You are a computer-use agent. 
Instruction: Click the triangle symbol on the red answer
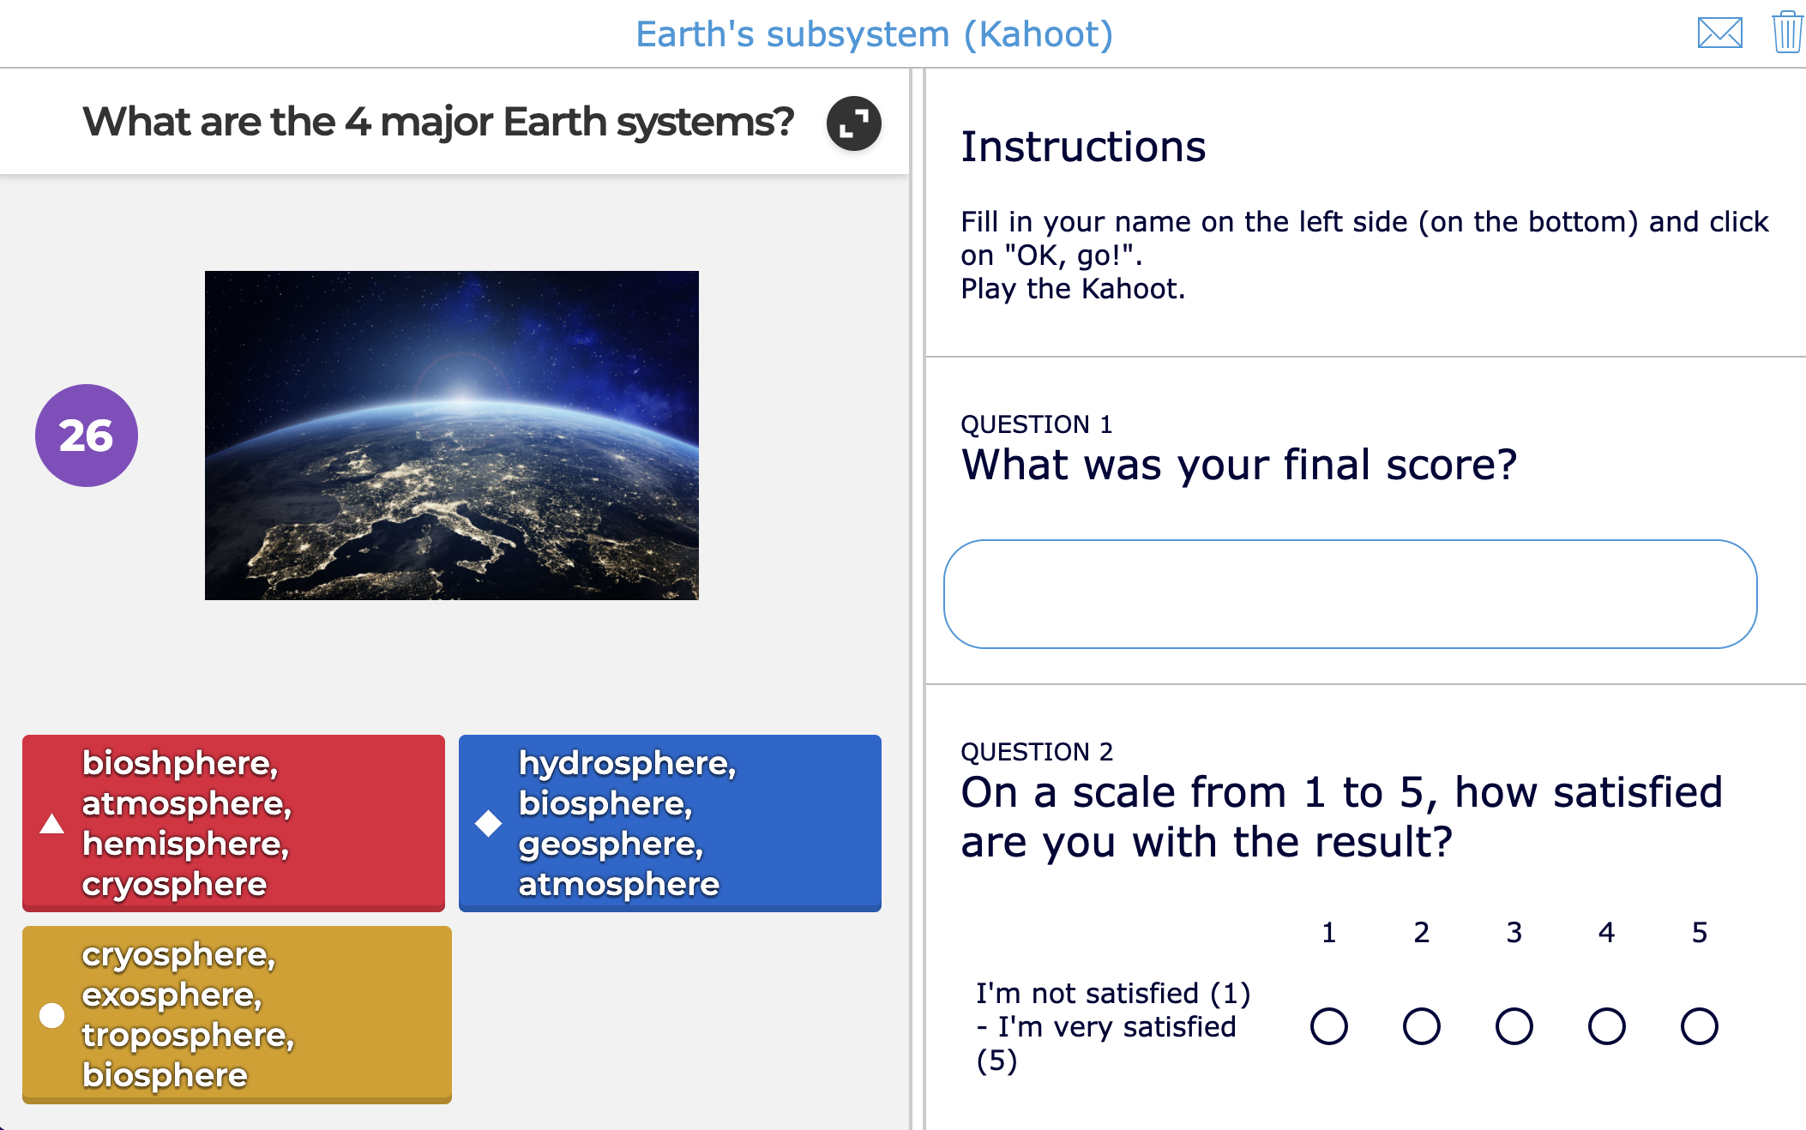coord(53,823)
